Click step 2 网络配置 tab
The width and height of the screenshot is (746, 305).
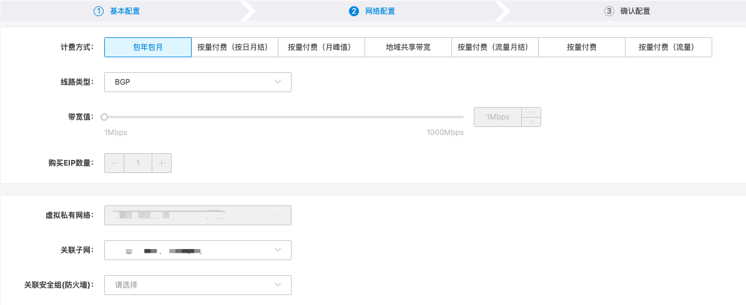372,11
